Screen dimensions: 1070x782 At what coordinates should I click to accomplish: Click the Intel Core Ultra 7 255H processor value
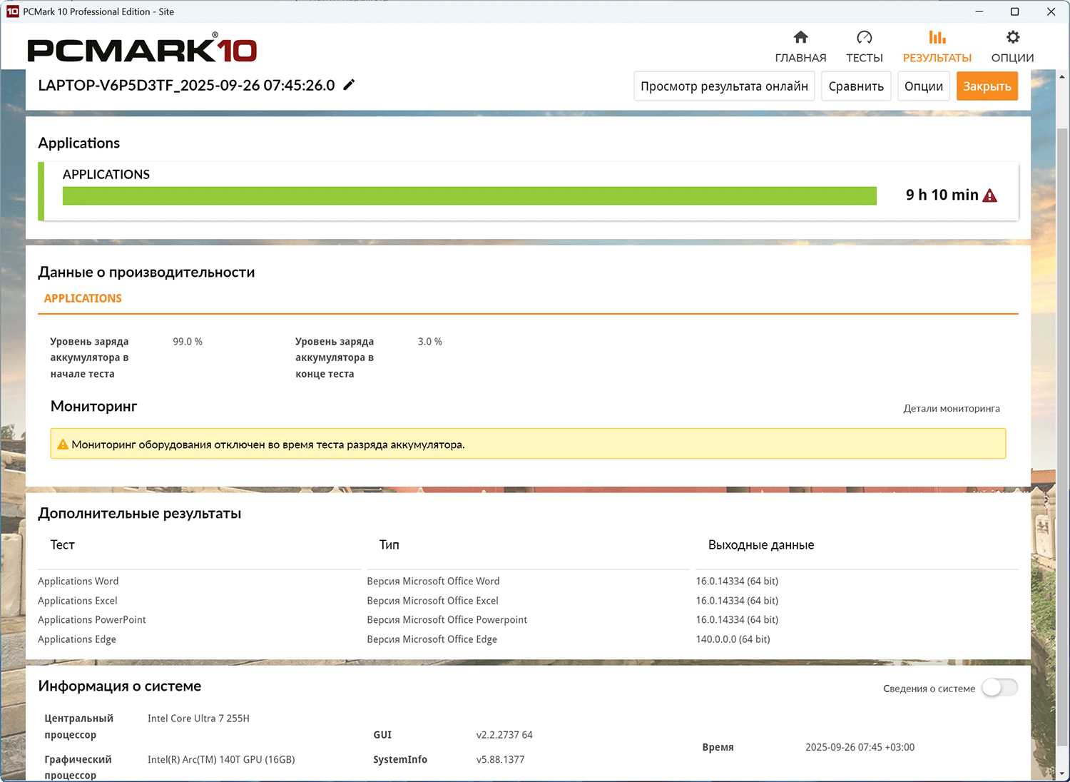[x=198, y=718]
